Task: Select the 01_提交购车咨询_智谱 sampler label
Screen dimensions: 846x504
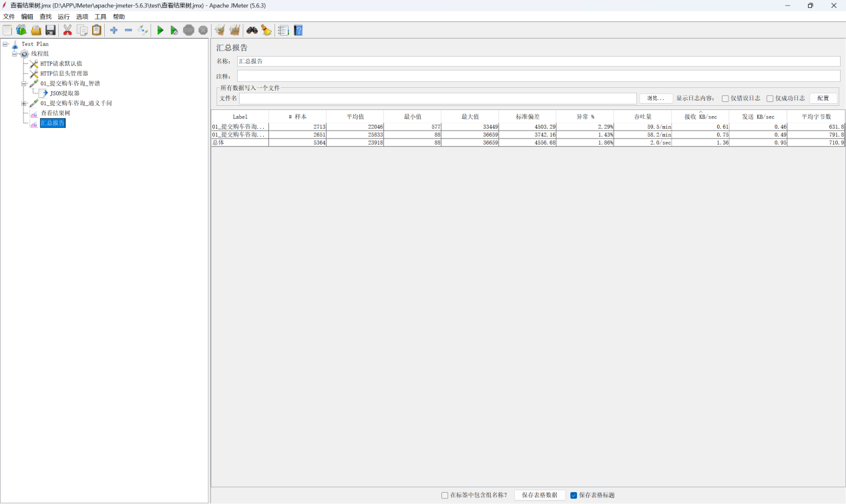Action: pyautogui.click(x=70, y=84)
